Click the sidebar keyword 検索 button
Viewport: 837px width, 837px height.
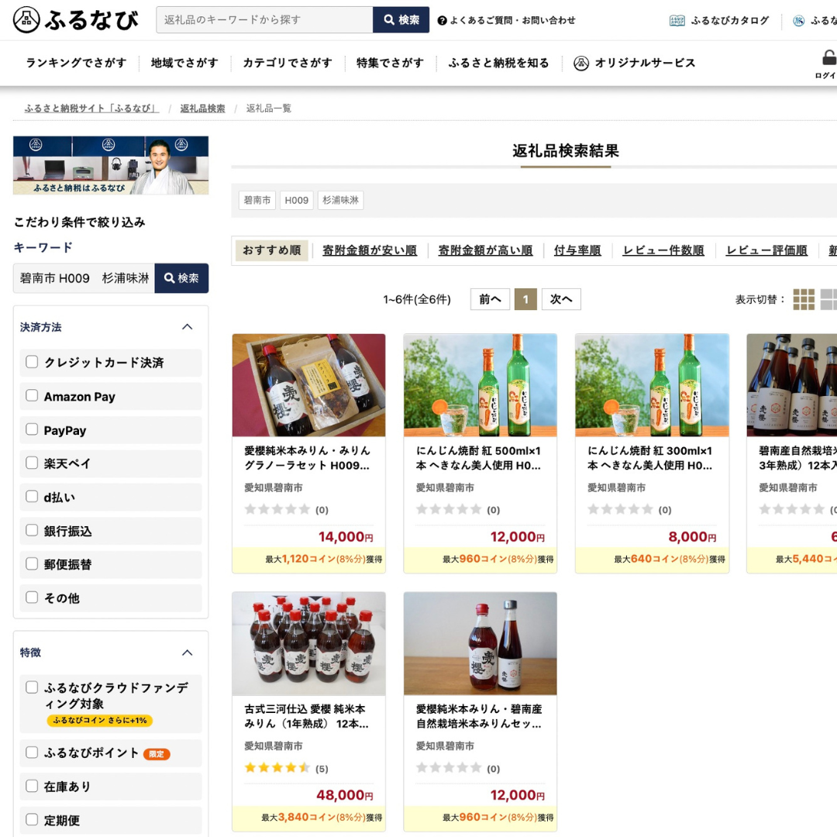click(181, 278)
